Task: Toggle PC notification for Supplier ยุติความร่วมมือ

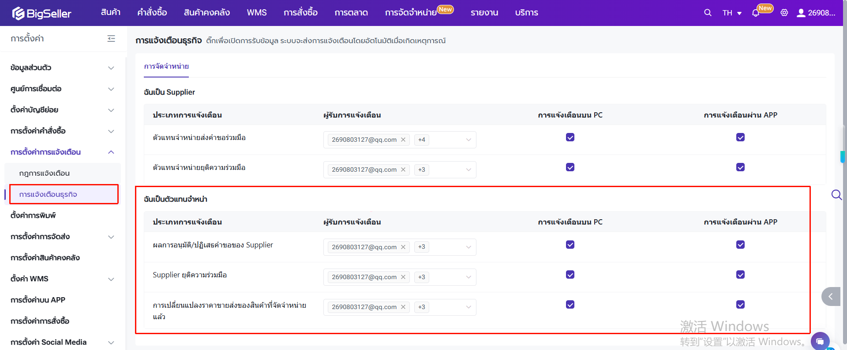Action: (x=570, y=275)
